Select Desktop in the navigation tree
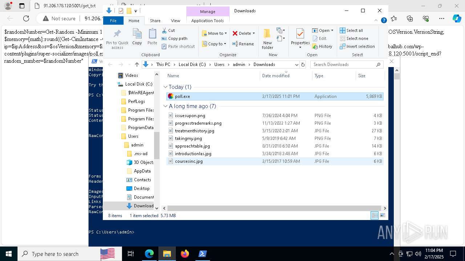The width and height of the screenshot is (465, 261). click(x=142, y=188)
